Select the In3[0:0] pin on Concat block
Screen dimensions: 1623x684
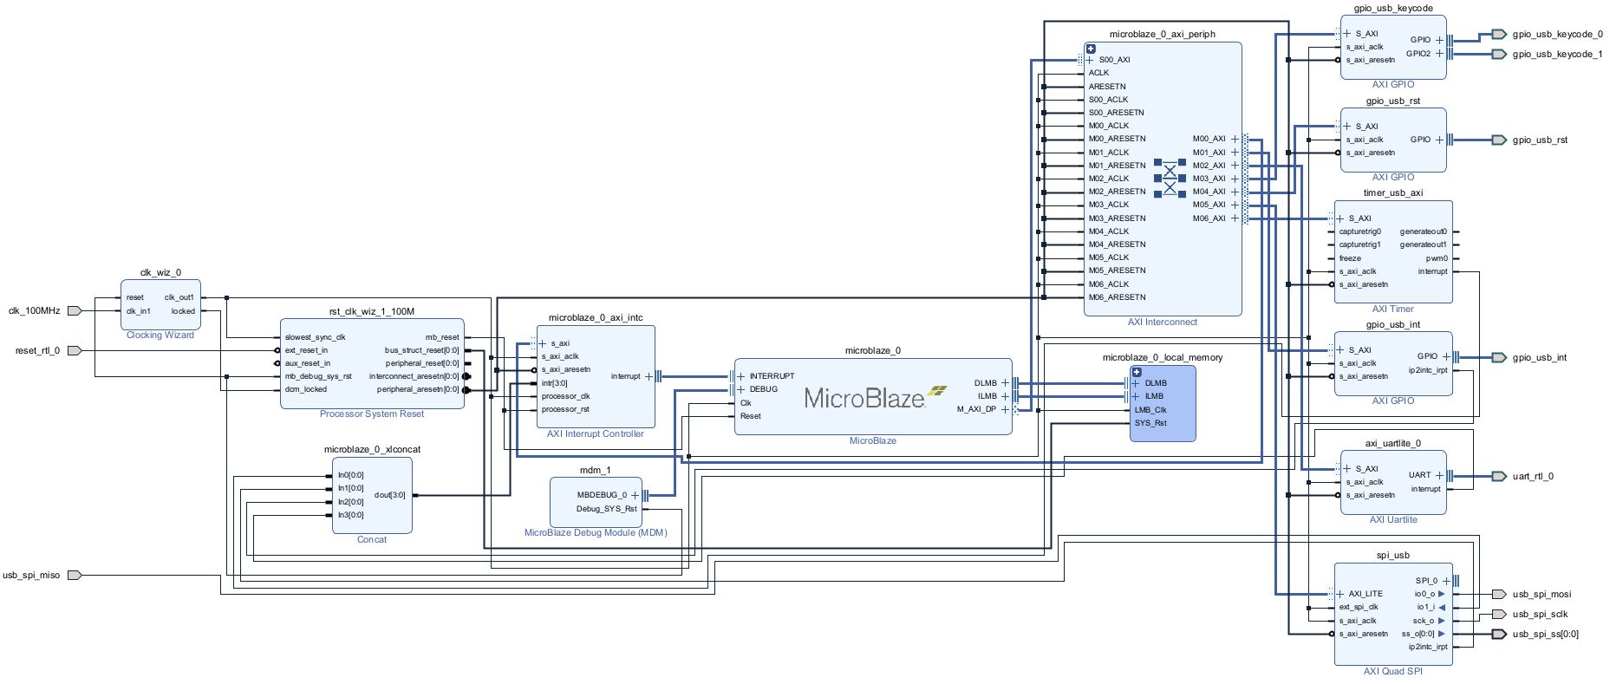click(x=350, y=515)
